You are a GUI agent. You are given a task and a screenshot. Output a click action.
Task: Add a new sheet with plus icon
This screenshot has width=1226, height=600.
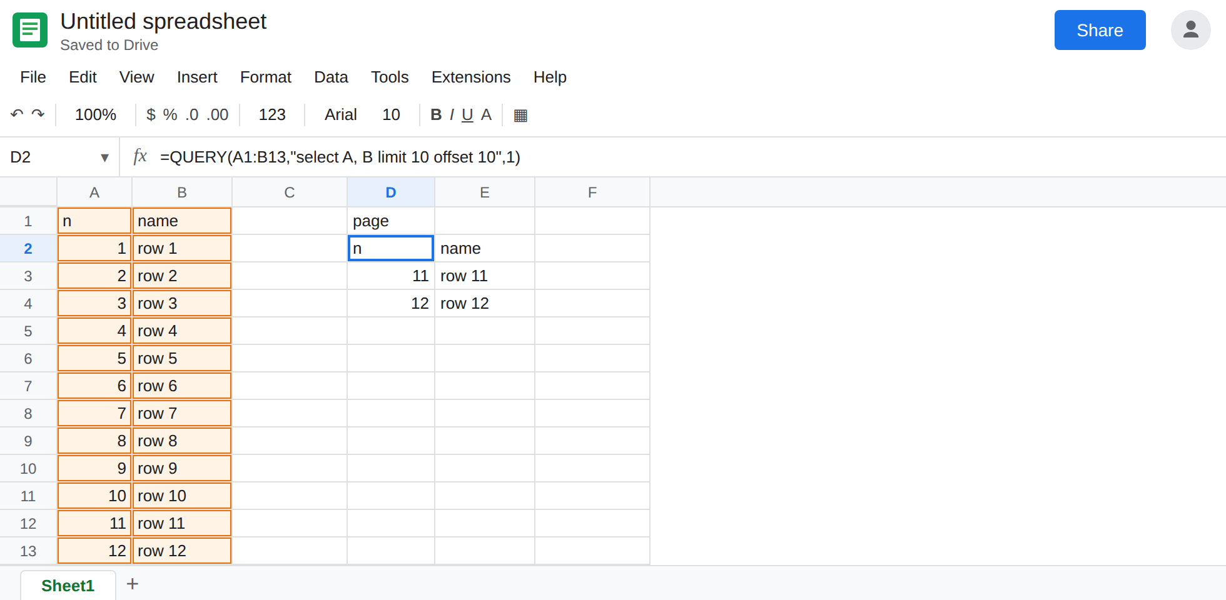pyautogui.click(x=132, y=584)
